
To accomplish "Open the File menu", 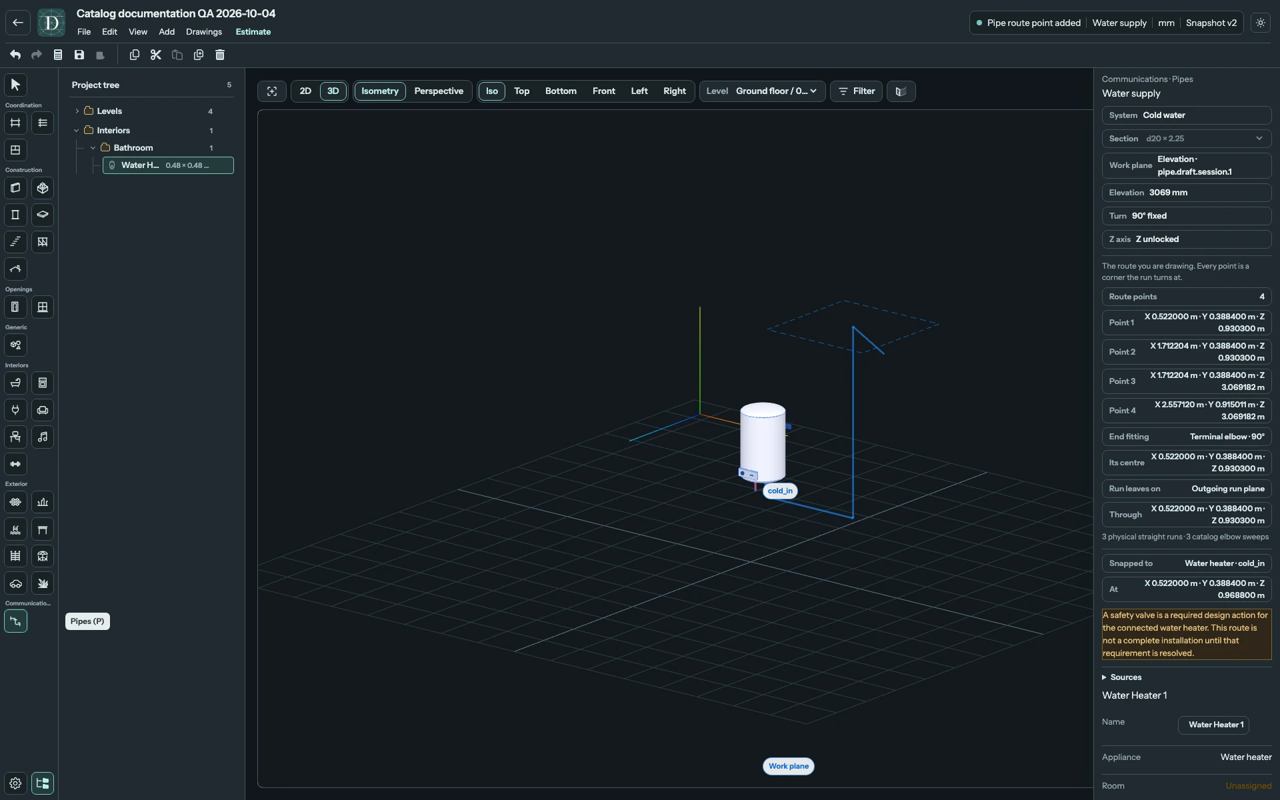I will 84,32.
